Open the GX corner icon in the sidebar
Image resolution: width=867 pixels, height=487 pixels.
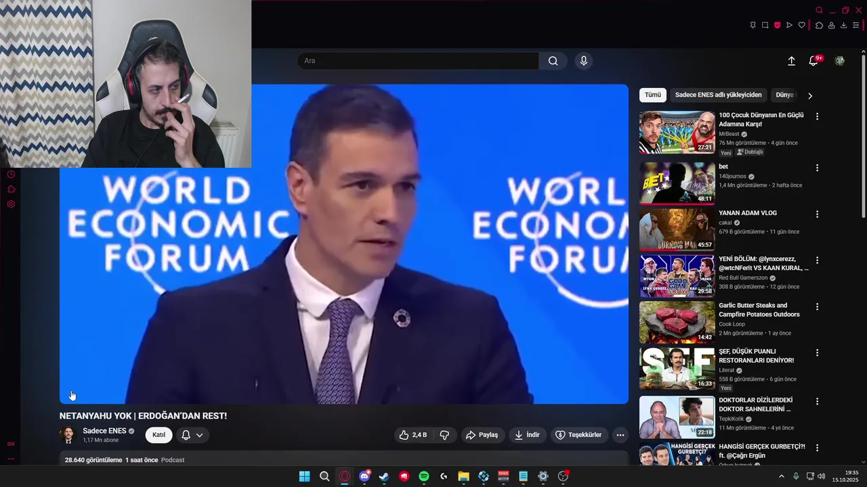pos(11,444)
